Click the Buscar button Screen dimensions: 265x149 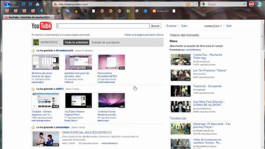[x=155, y=26]
